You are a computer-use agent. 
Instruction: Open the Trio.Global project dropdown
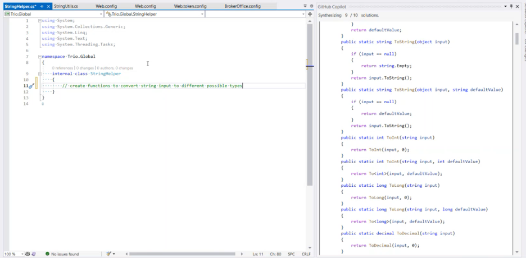pyautogui.click(x=53, y=14)
